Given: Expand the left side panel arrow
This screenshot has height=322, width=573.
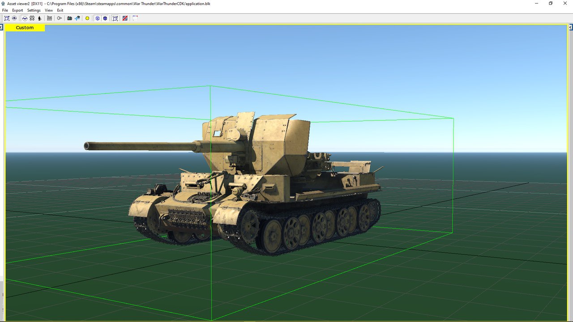Looking at the screenshot, I should (x=1, y=28).
